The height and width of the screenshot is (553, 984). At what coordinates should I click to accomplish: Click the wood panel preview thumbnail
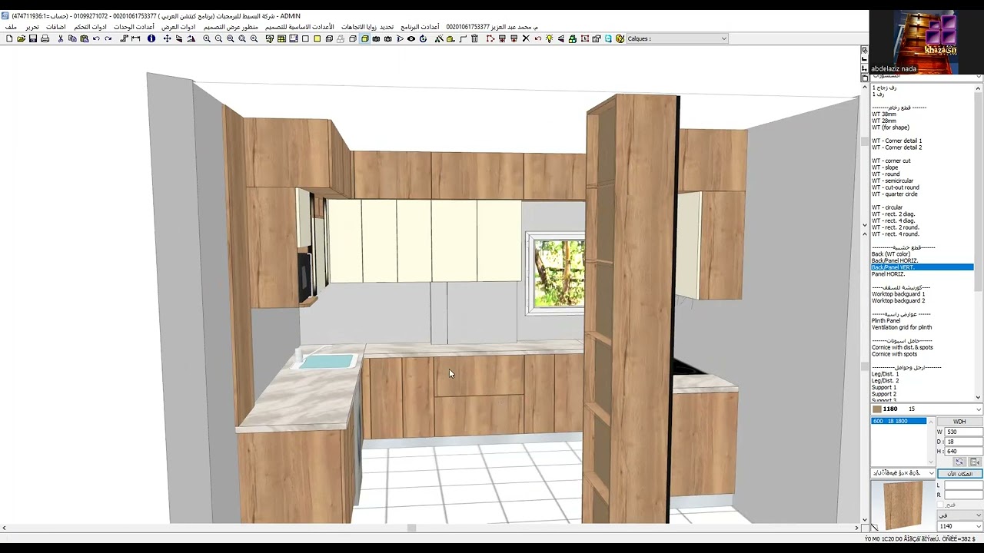coord(903,505)
